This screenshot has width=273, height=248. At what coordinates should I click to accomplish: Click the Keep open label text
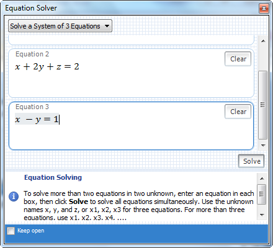(x=30, y=231)
